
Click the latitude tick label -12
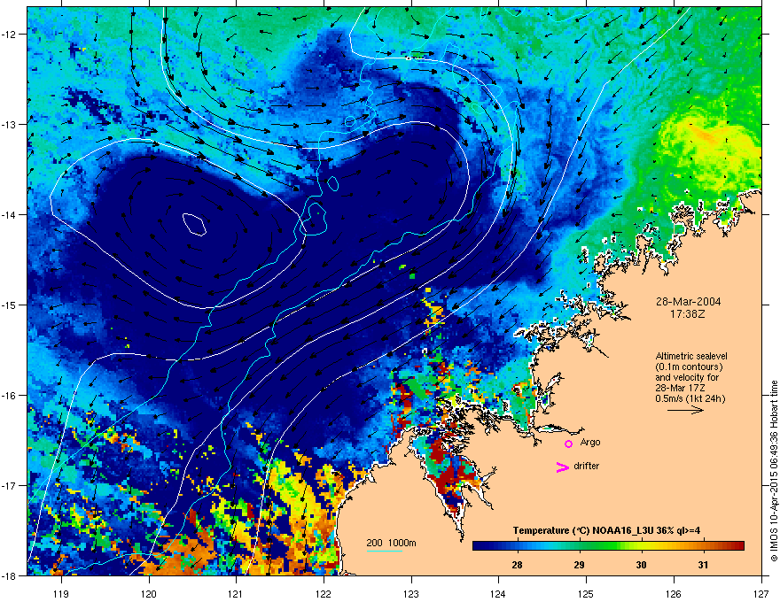tap(10, 34)
